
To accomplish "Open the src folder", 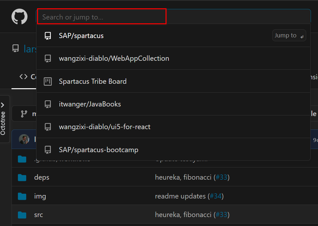I will click(39, 215).
